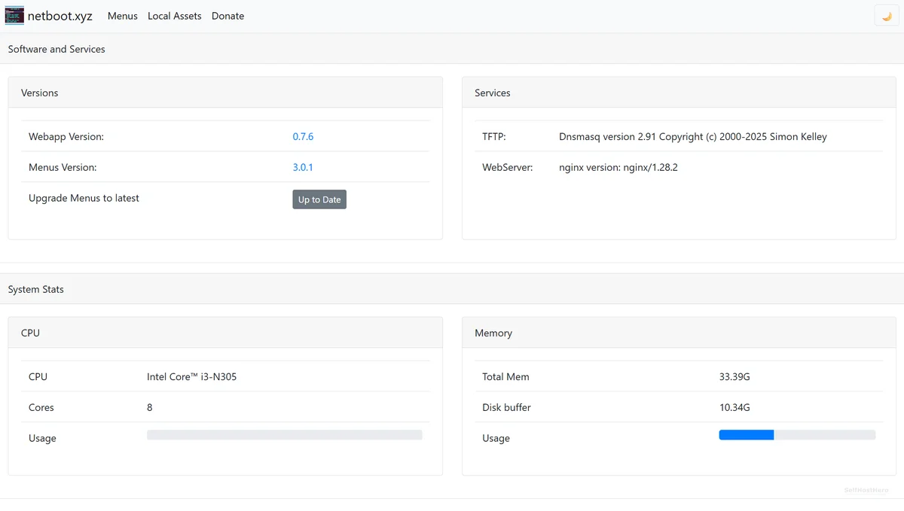Click the nginx version text
Screen dimensions: 904x511
618,168
